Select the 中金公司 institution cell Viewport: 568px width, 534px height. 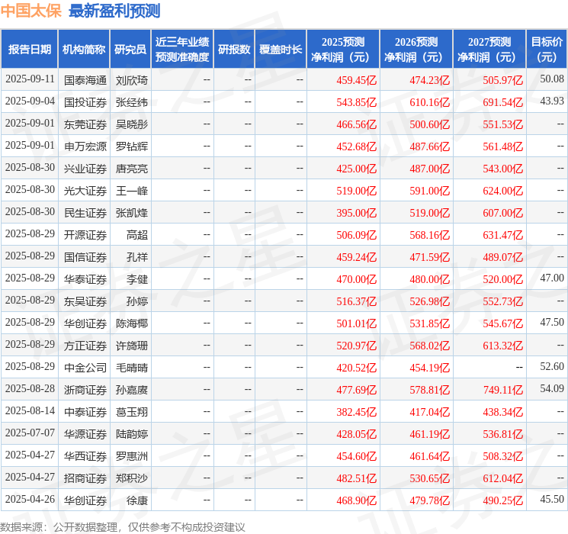pyautogui.click(x=85, y=368)
